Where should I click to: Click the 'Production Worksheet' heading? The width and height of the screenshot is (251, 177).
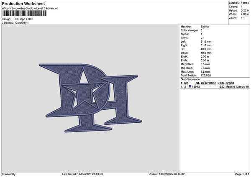23,3
